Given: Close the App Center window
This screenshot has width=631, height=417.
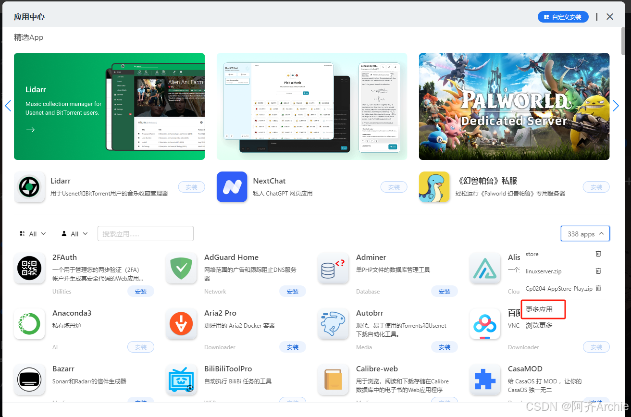Looking at the screenshot, I should (x=610, y=17).
